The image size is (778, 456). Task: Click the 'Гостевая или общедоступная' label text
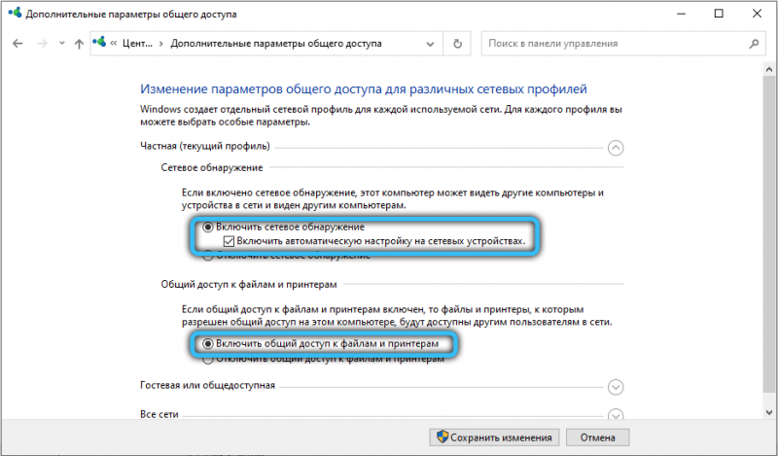coord(207,386)
